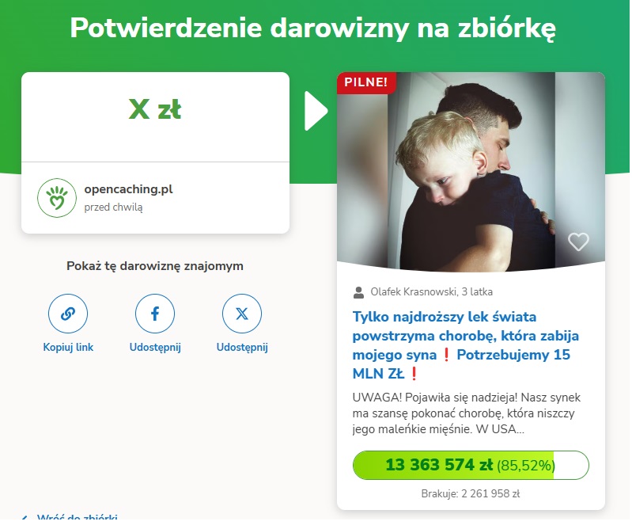
Task: Open the Wróć do zbiórki link
Action: pyautogui.click(x=78, y=517)
